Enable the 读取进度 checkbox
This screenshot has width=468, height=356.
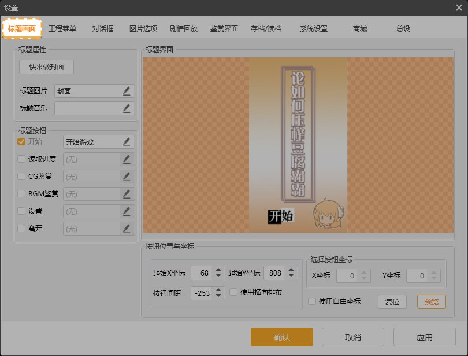[21, 159]
